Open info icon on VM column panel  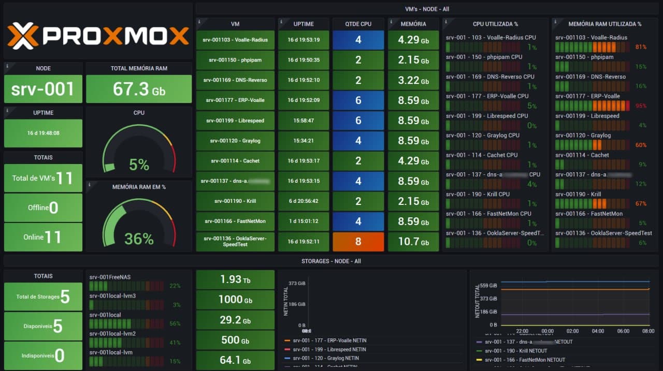coord(199,21)
